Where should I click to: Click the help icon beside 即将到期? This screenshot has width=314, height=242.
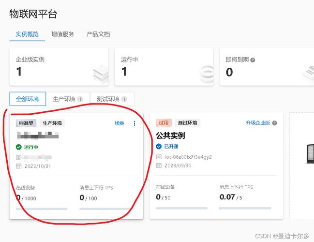[253, 60]
